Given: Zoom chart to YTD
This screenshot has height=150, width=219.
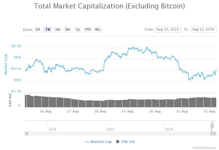Looking at the screenshot, I should [x=88, y=29].
